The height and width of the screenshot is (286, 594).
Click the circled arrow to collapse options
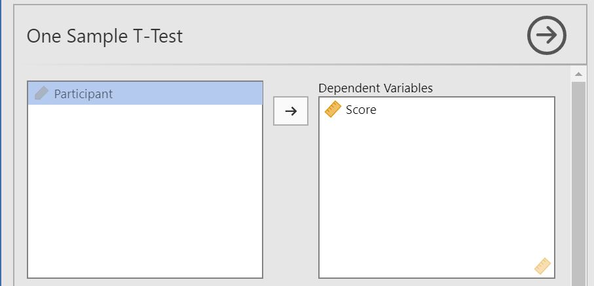click(x=546, y=35)
